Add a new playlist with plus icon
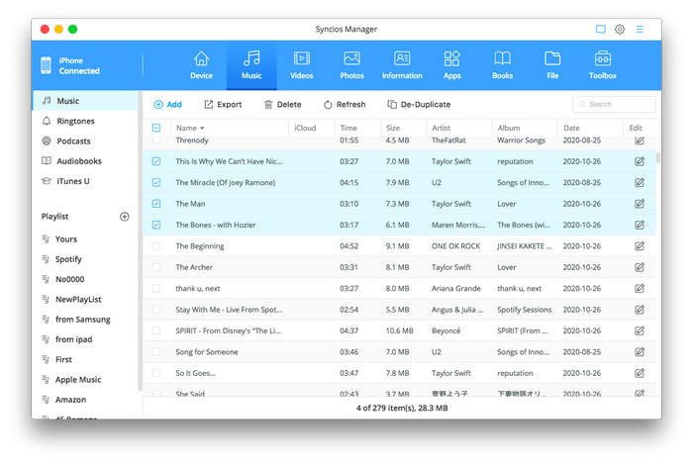Screen dimensions: 693x464 point(125,217)
